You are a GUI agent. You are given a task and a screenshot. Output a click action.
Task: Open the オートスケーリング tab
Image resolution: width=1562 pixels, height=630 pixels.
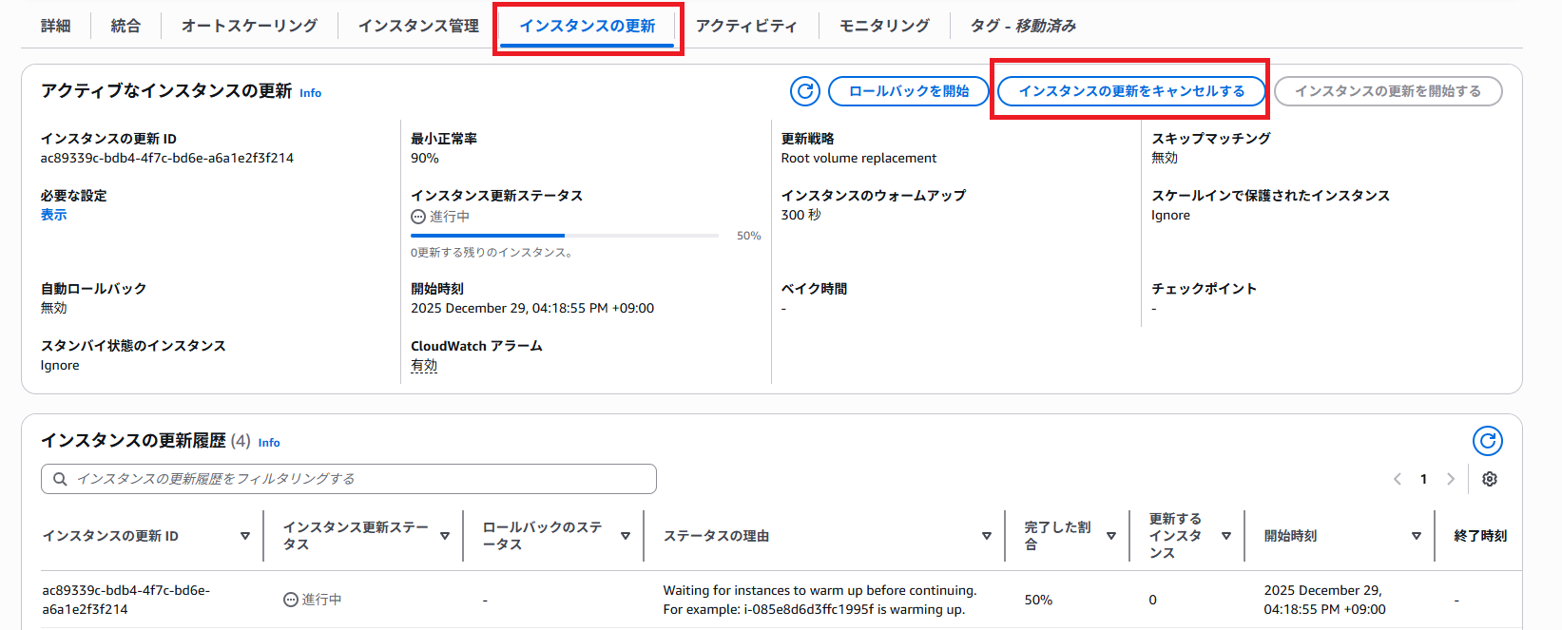(249, 26)
